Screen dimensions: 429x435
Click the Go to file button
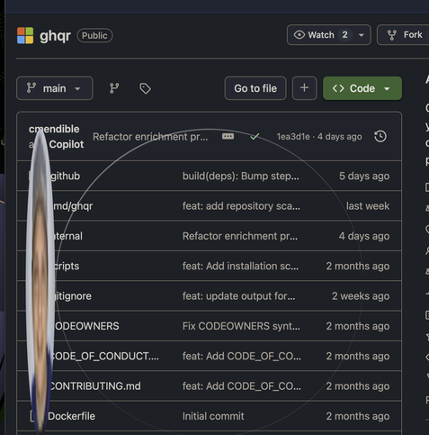coord(255,88)
